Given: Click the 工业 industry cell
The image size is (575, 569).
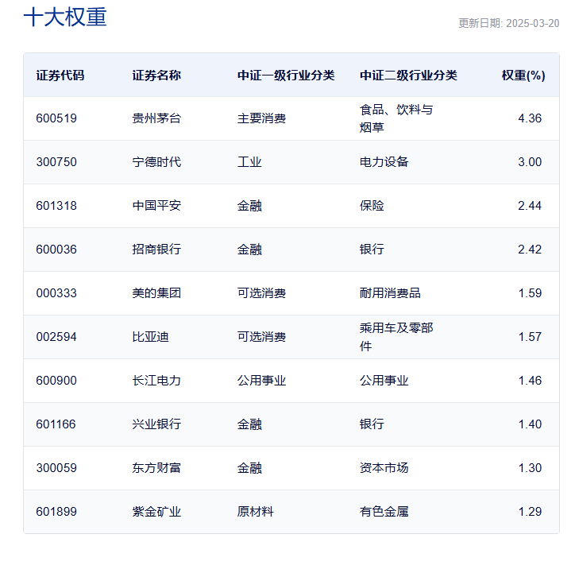Looking at the screenshot, I should 249,162.
